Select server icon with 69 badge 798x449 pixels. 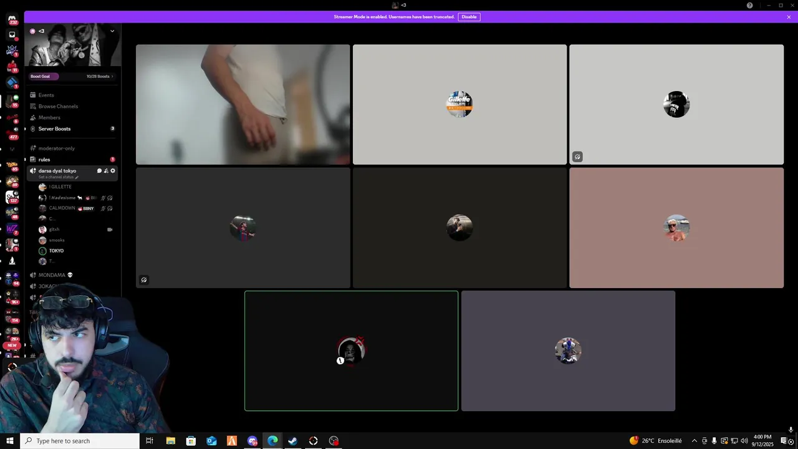point(12,181)
